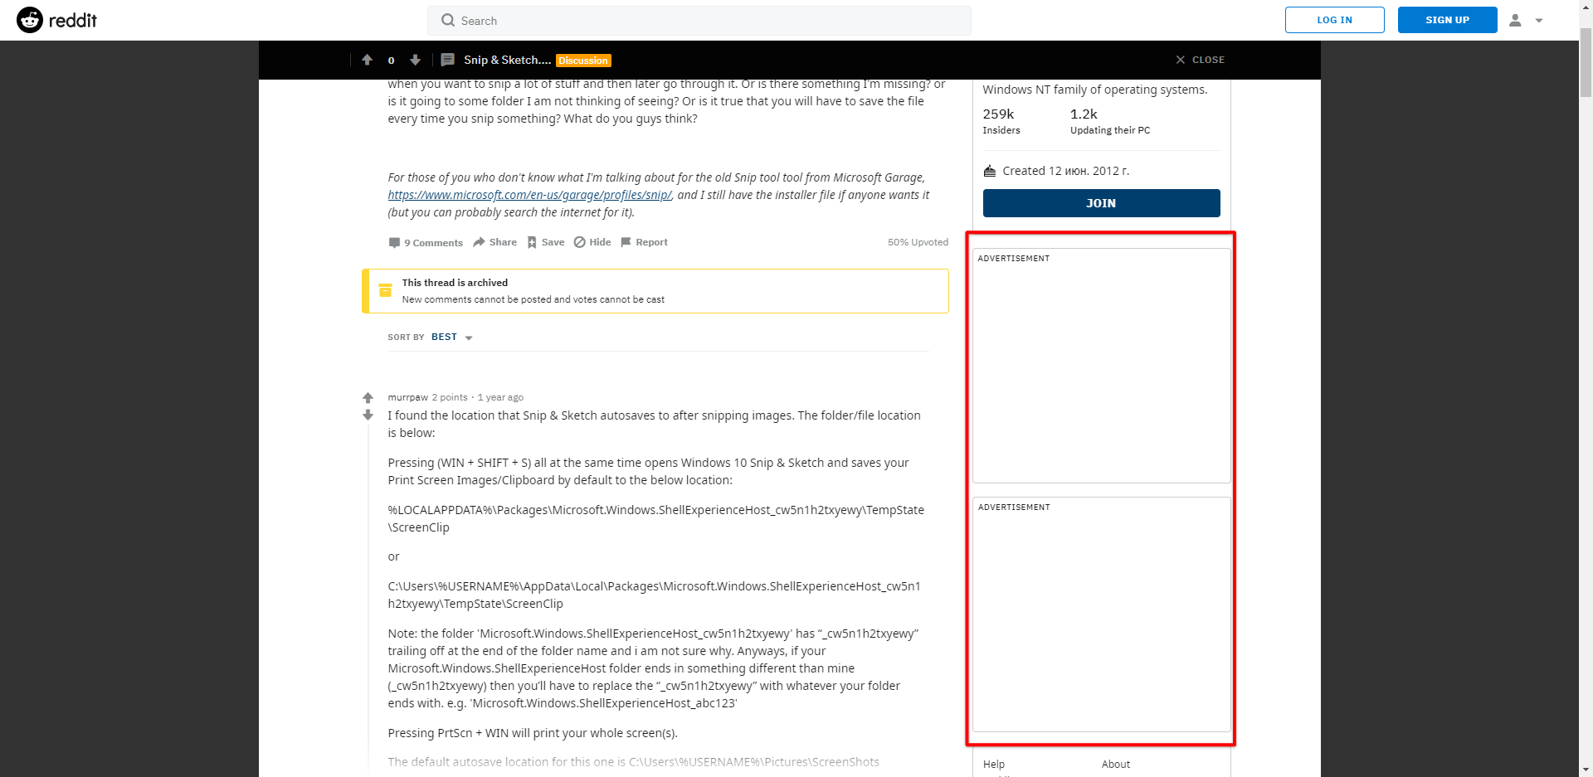Report the post with flag icon
The image size is (1593, 777).
coord(644,242)
